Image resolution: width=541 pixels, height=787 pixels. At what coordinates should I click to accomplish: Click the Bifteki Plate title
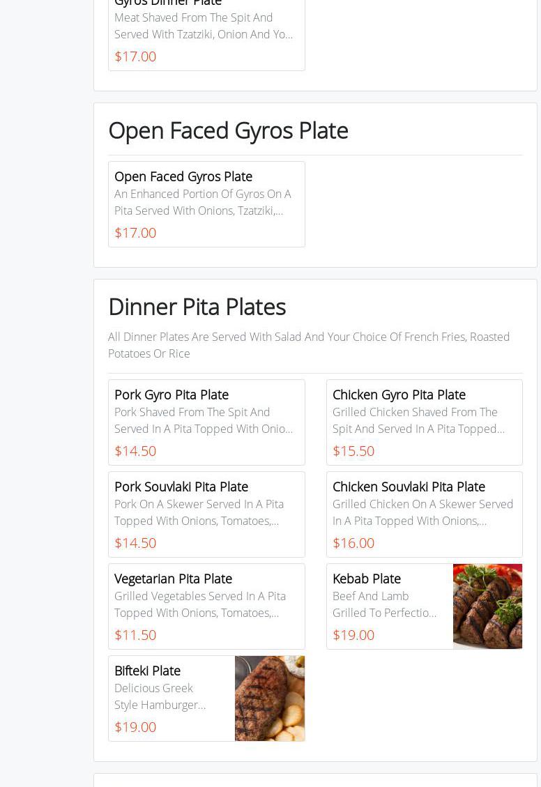(148, 671)
